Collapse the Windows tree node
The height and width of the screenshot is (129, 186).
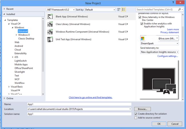point(13,28)
